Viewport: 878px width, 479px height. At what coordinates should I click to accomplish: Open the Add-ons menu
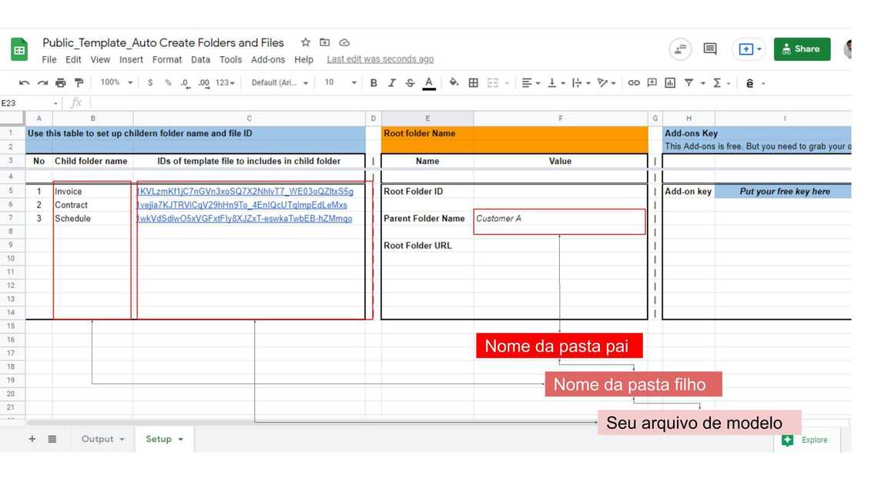268,59
